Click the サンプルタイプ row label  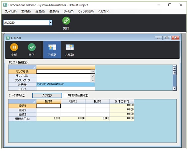pyautogui.click(x=22, y=80)
